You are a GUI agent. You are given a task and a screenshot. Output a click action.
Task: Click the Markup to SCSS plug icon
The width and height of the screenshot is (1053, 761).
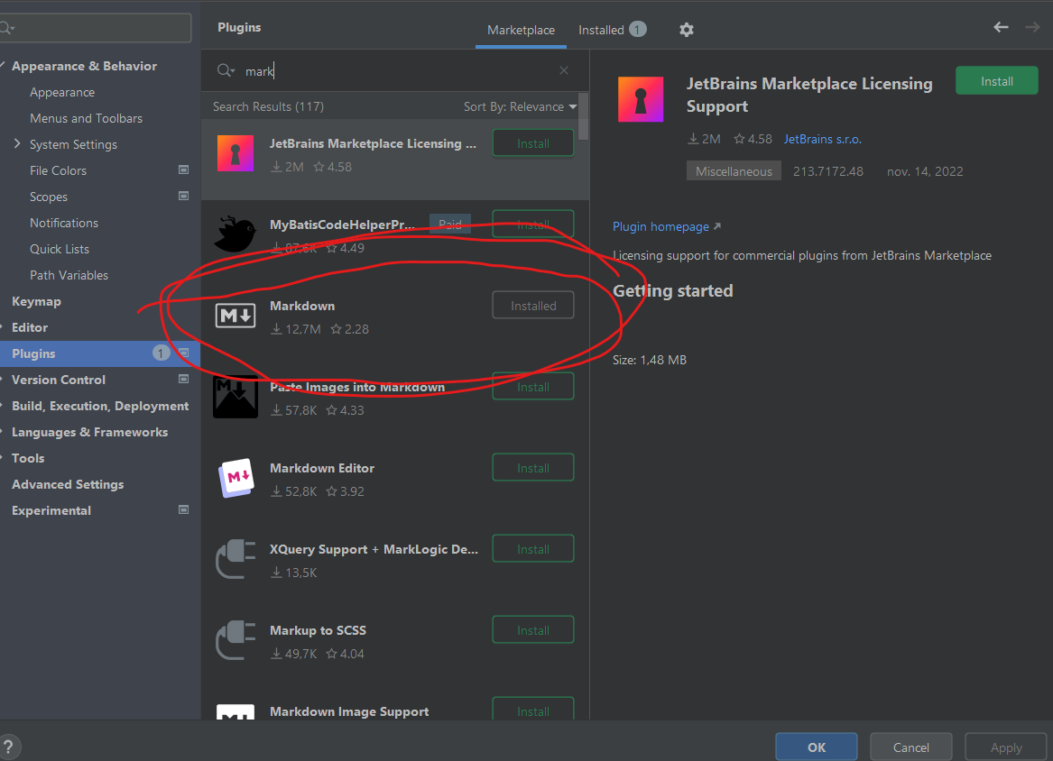tap(236, 641)
